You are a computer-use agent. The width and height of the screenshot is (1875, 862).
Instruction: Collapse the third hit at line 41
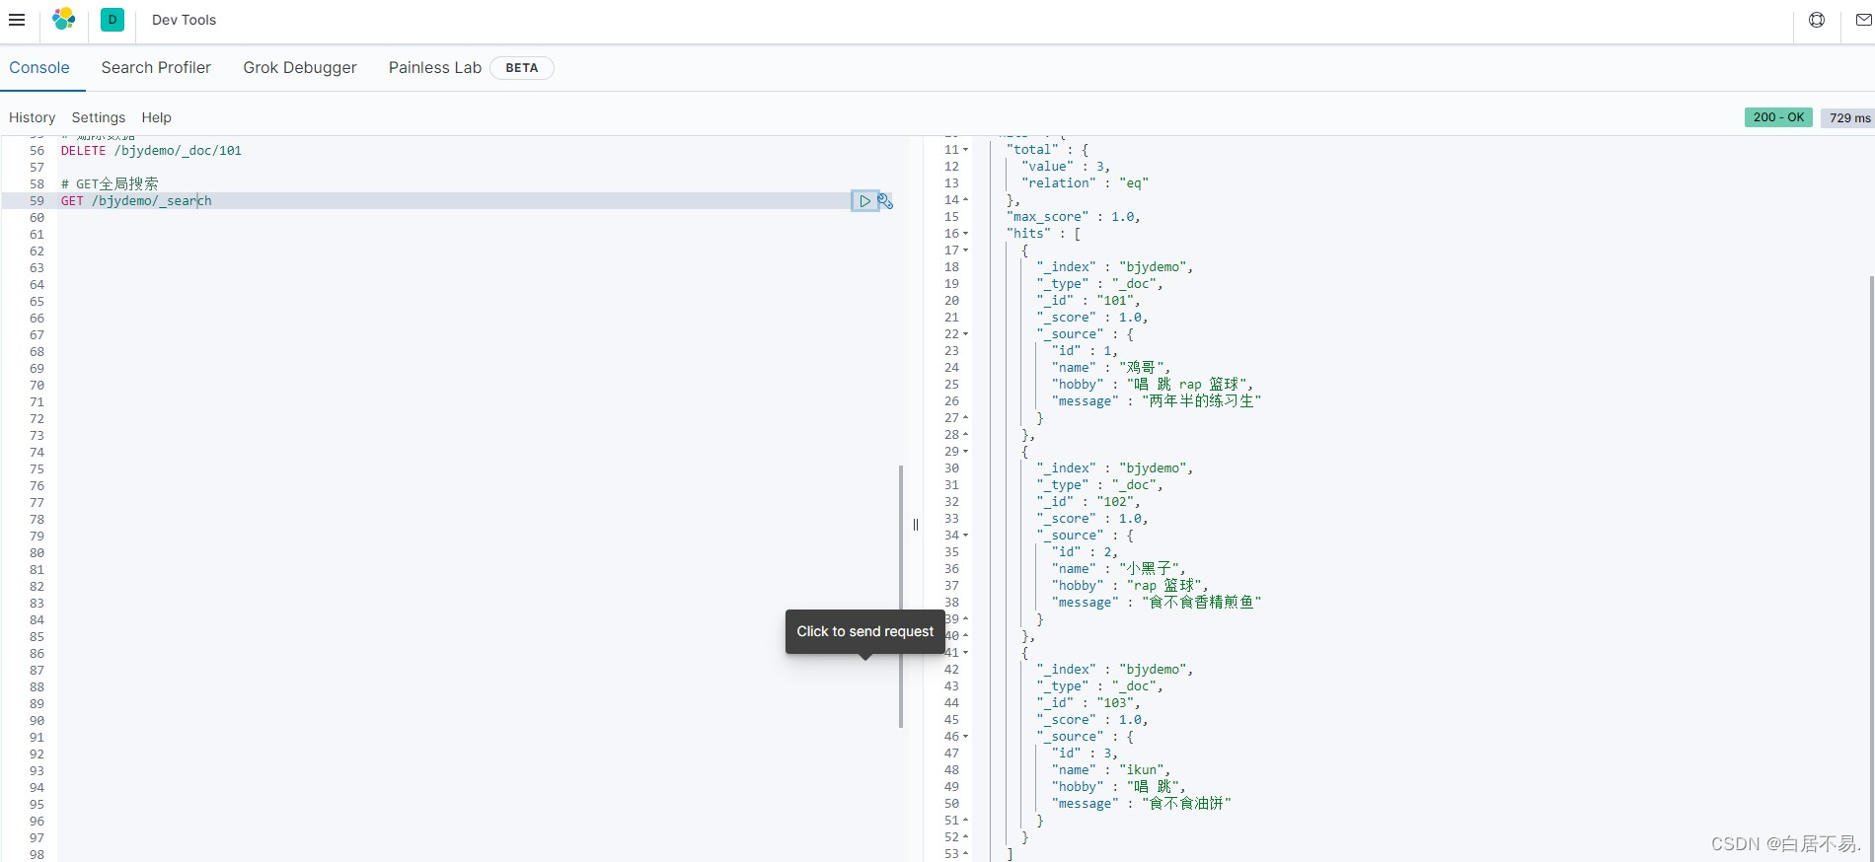(x=966, y=653)
